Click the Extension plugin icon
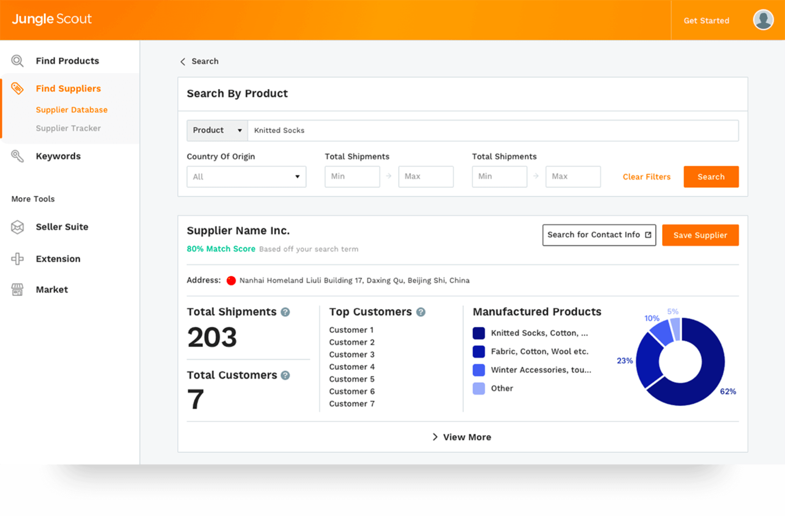785x516 pixels. [17, 259]
